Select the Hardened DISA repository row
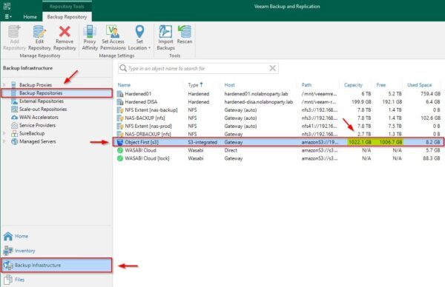This screenshot has width=445, height=287. point(279,101)
